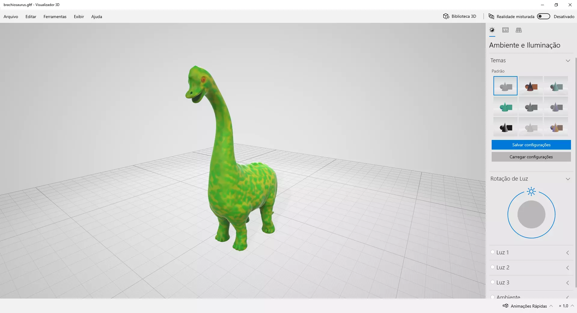Open the Exibir menu
Image resolution: width=577 pixels, height=313 pixels.
pyautogui.click(x=79, y=17)
